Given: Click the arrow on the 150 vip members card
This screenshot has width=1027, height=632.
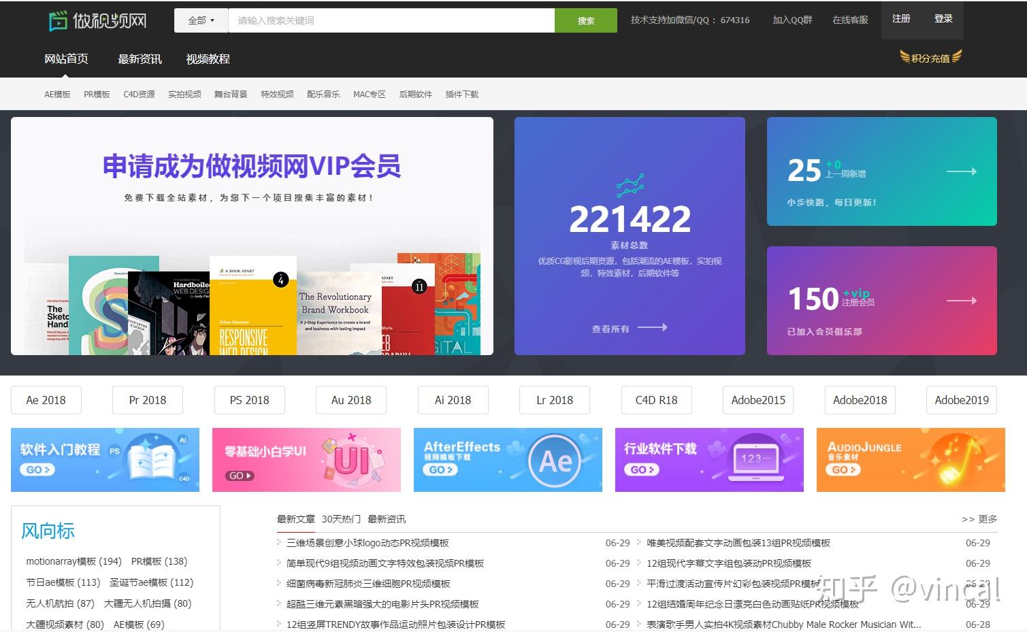Looking at the screenshot, I should (x=962, y=301).
